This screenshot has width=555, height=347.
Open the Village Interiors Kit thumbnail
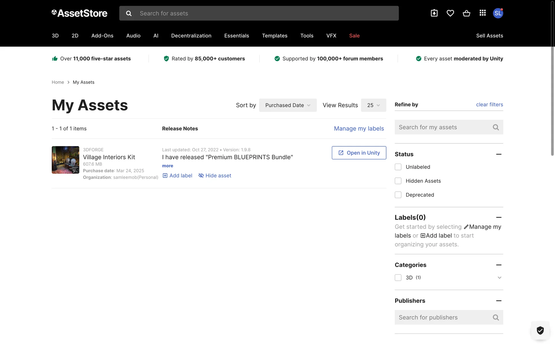(65, 160)
